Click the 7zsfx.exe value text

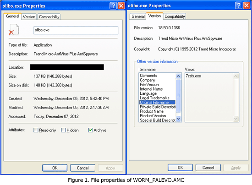point(193,76)
